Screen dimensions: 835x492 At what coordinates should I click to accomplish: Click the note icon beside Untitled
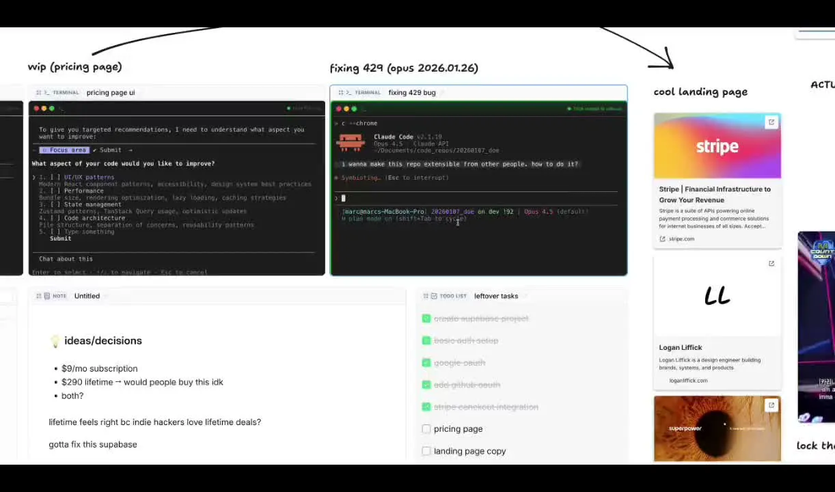pos(46,296)
